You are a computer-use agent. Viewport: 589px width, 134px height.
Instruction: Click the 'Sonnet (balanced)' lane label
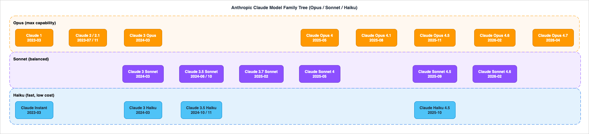pos(31,59)
